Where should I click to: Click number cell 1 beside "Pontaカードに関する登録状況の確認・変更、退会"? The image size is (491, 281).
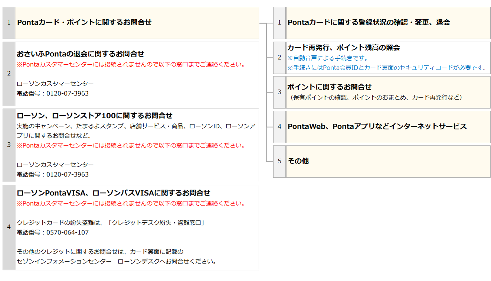point(279,23)
